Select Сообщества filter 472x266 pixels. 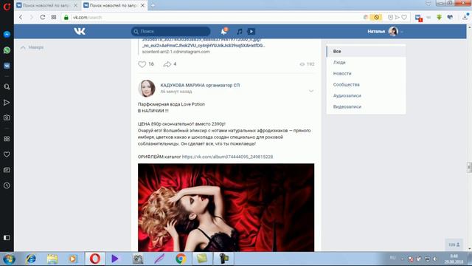tap(366, 84)
